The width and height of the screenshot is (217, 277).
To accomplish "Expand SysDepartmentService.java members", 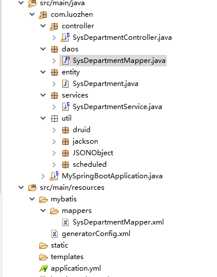I will point(54,107).
